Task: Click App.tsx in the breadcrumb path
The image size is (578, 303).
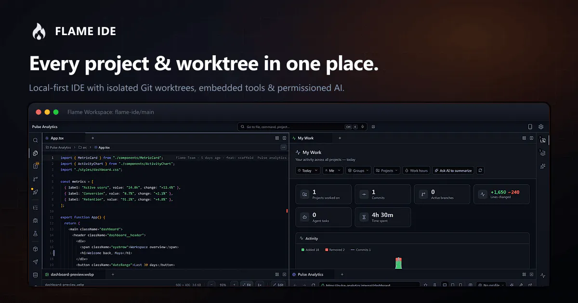Action: click(102, 148)
